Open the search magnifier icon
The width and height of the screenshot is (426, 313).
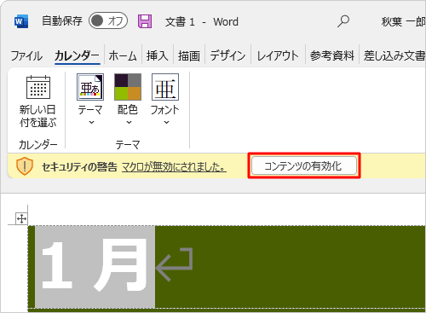click(343, 21)
